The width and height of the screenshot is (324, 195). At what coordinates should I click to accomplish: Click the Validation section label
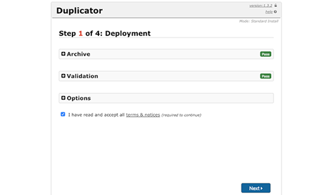click(x=83, y=76)
